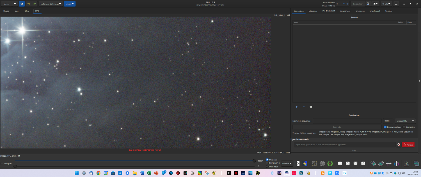Switch to the Console tab
This screenshot has width=421, height=177.
pyautogui.click(x=389, y=11)
